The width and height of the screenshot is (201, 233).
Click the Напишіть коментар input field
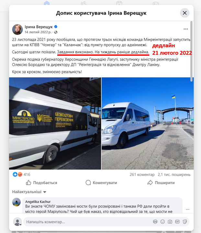pos(88,222)
